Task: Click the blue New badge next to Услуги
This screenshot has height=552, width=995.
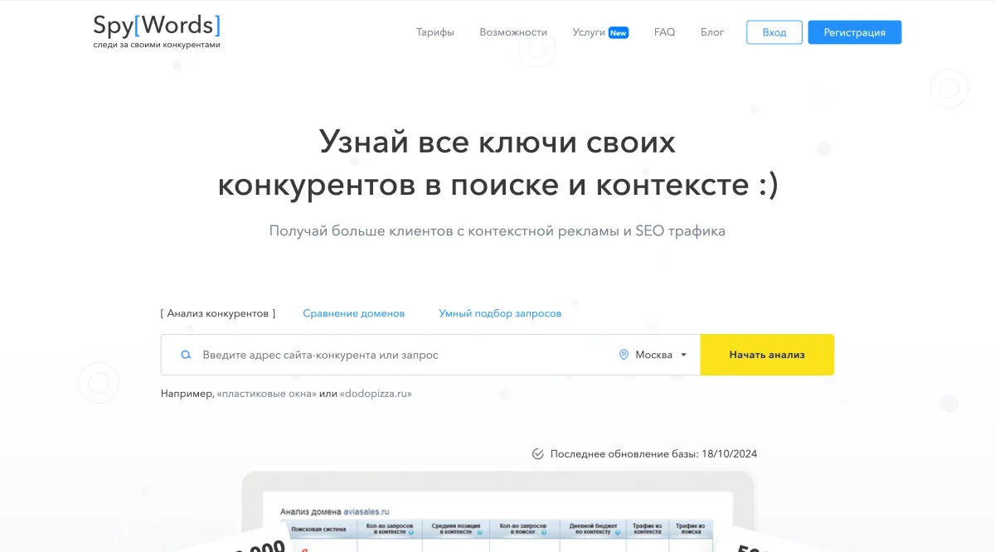Action: (619, 33)
